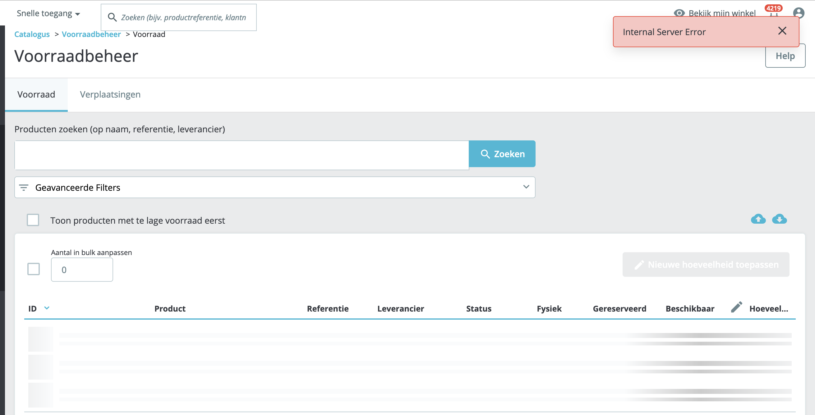Switch to the Voorraad tab
This screenshot has width=815, height=415.
[x=36, y=94]
